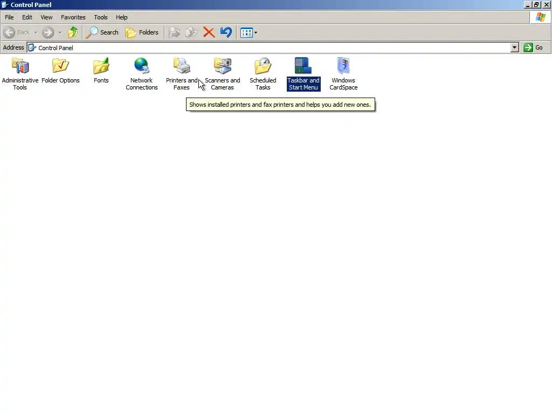Open the Tools menu
Viewport: 552px width, 414px height.
(101, 17)
